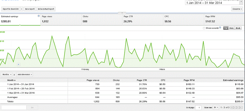This screenshot has height=111, width=245.
Task: Go to last page of results
Action: coord(241,107)
